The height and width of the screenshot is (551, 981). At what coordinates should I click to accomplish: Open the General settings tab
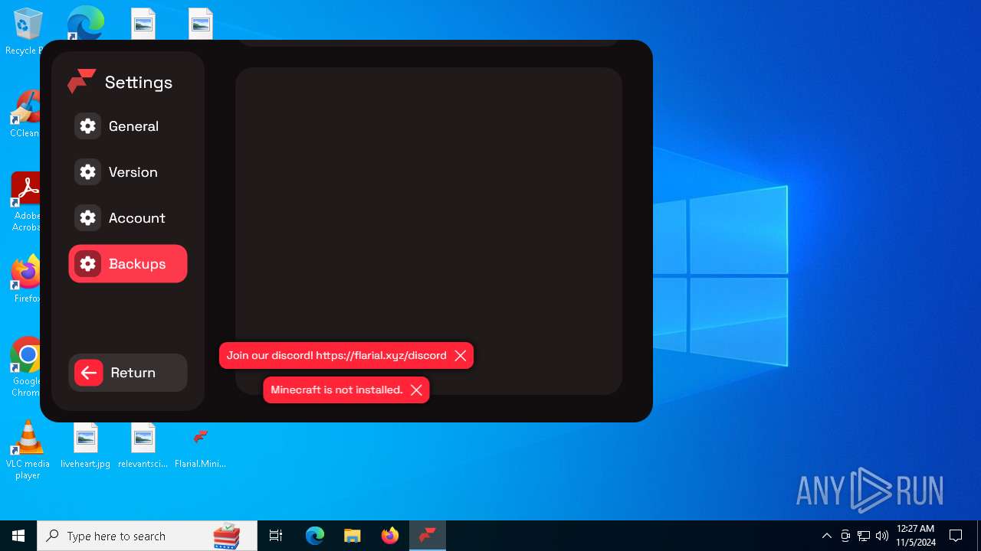click(x=127, y=126)
